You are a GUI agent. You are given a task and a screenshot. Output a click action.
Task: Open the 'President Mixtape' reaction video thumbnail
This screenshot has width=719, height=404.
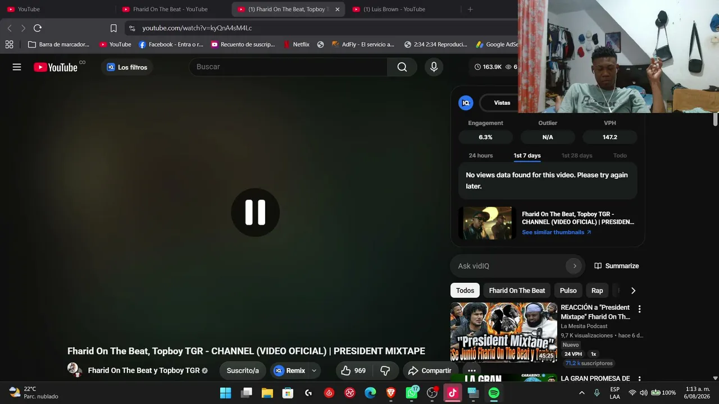click(504, 333)
